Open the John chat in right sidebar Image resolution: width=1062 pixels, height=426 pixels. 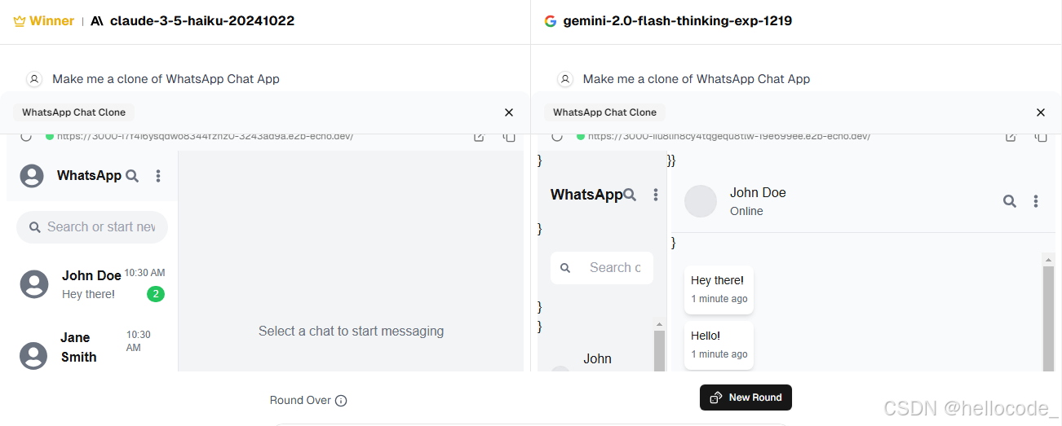[x=597, y=359]
